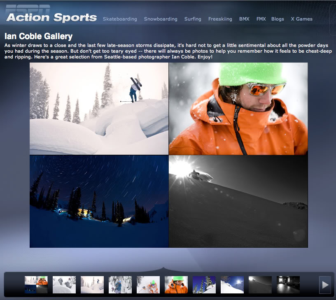336x300 pixels.
Task: Select the blue sky trees filmstrip thumbnail
Action: (x=204, y=285)
